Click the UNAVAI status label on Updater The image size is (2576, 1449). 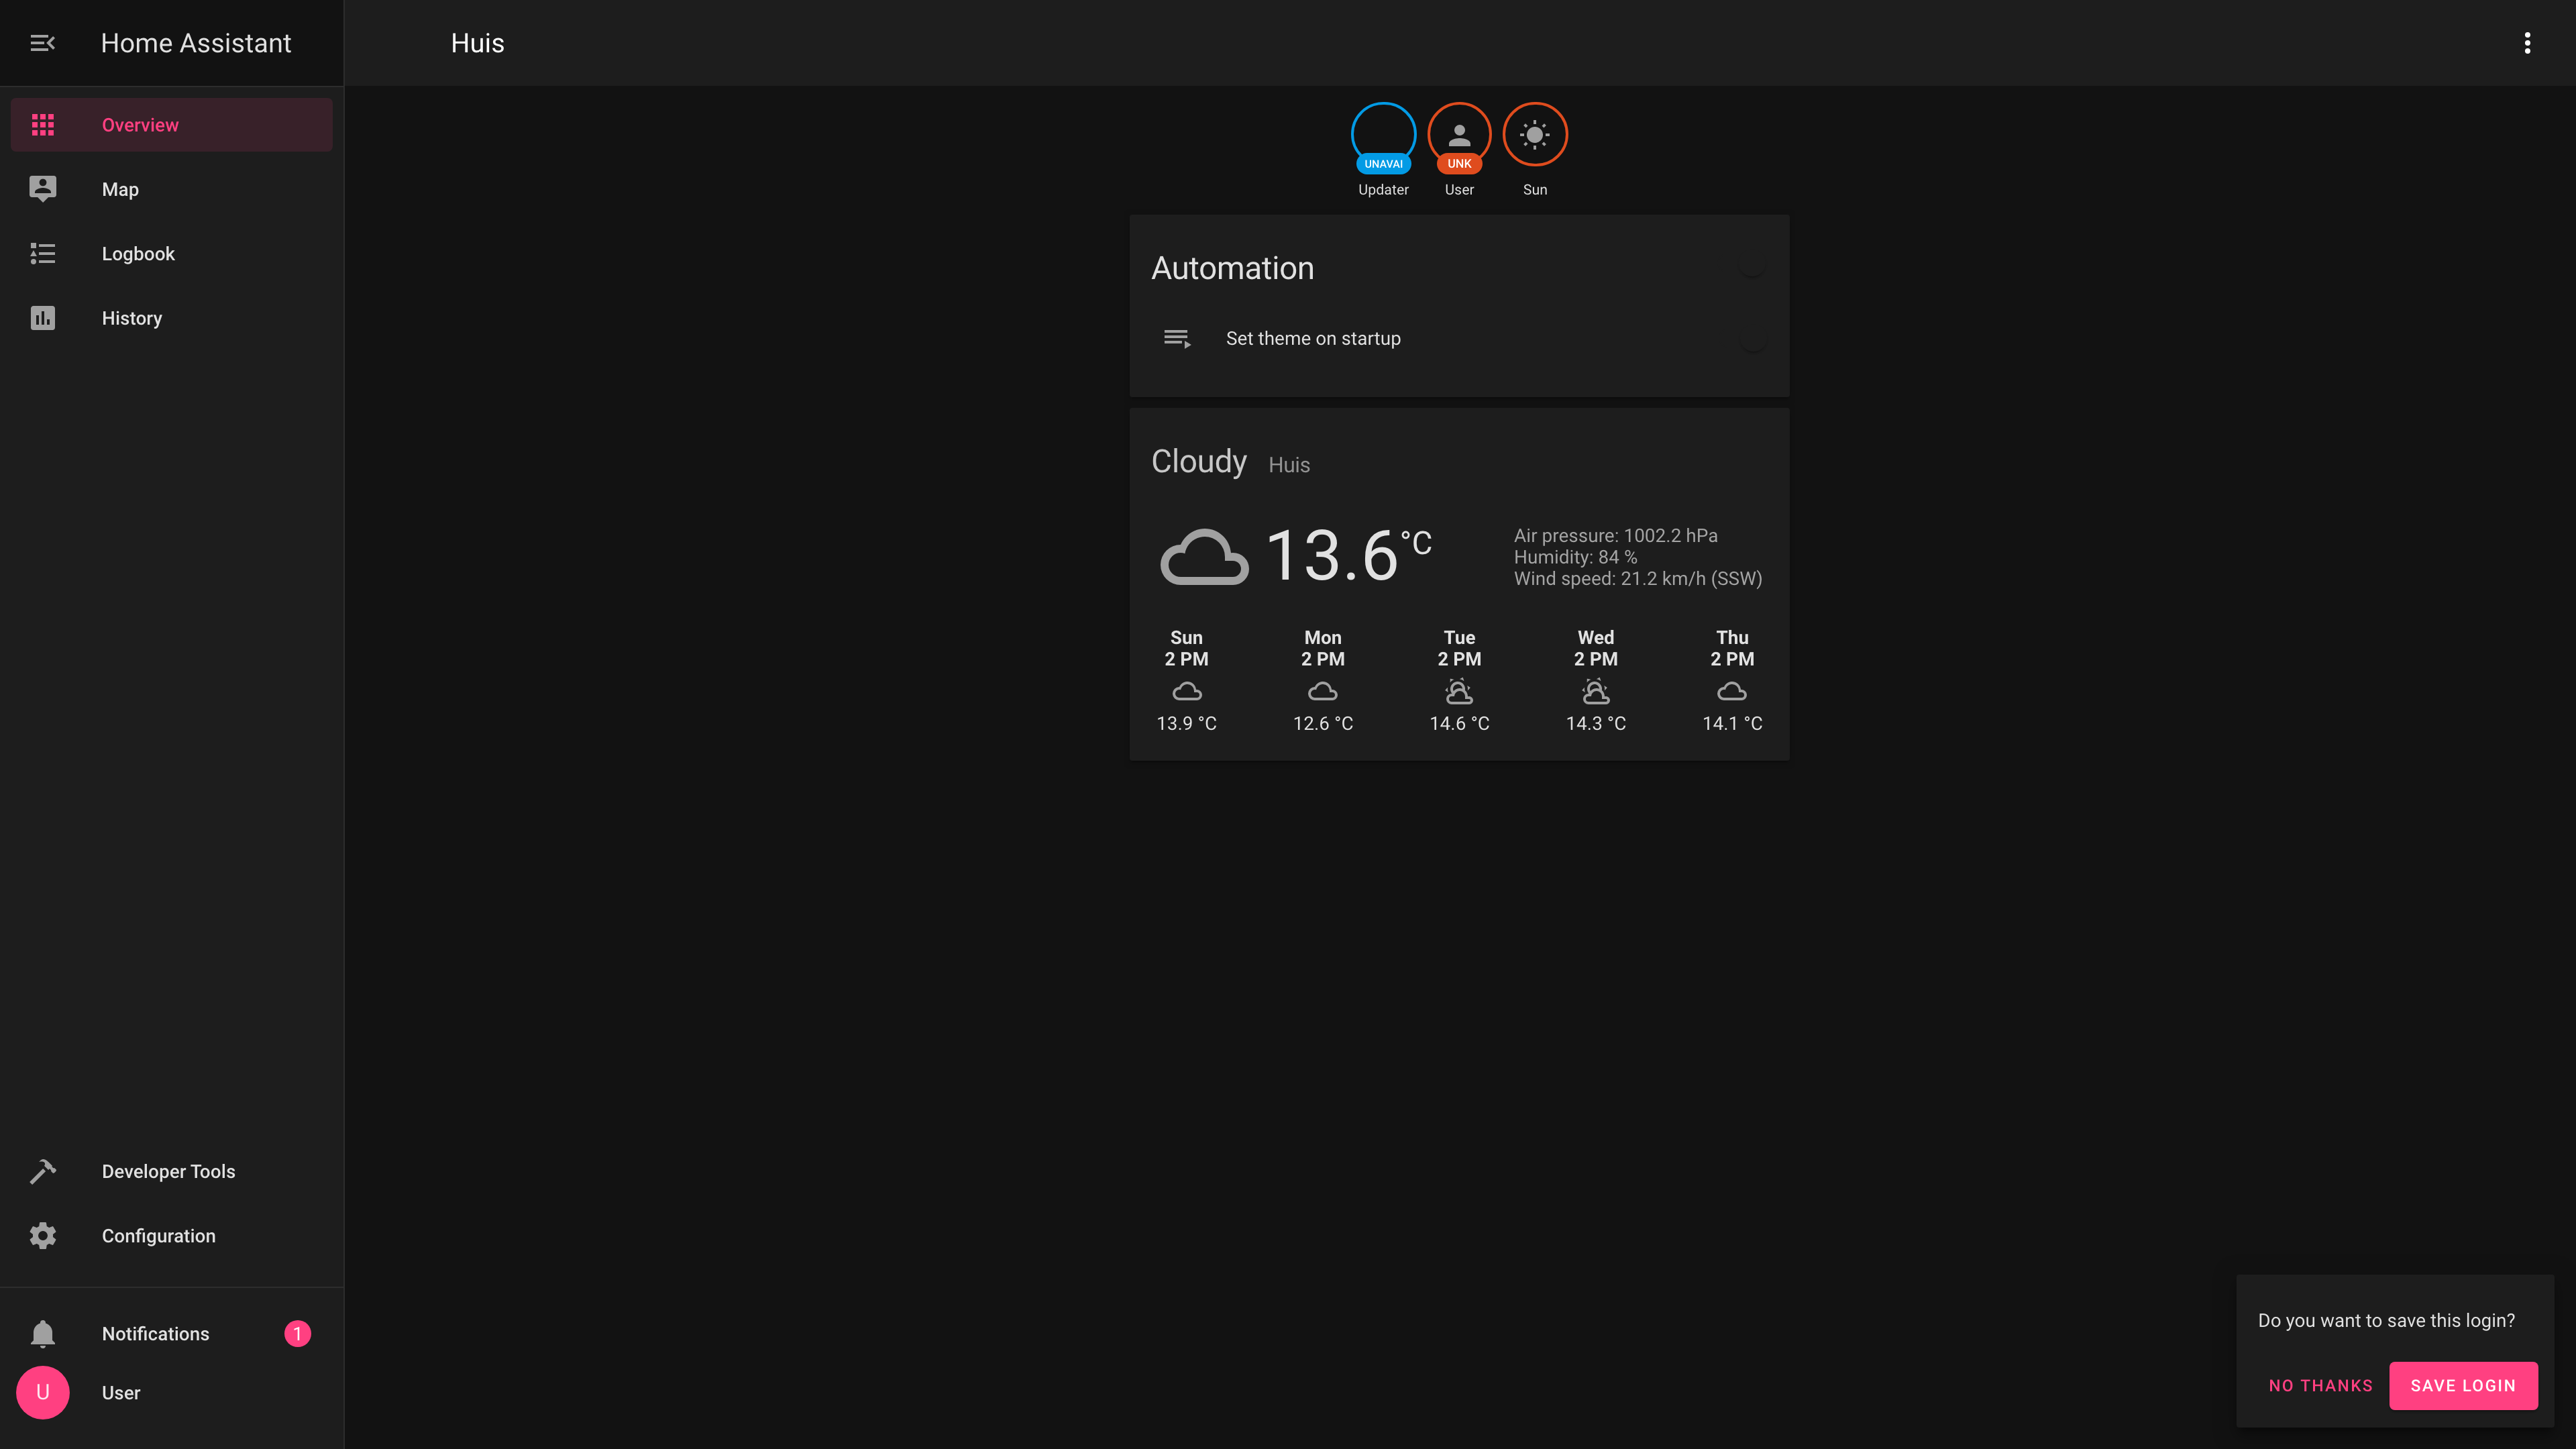click(x=1383, y=164)
